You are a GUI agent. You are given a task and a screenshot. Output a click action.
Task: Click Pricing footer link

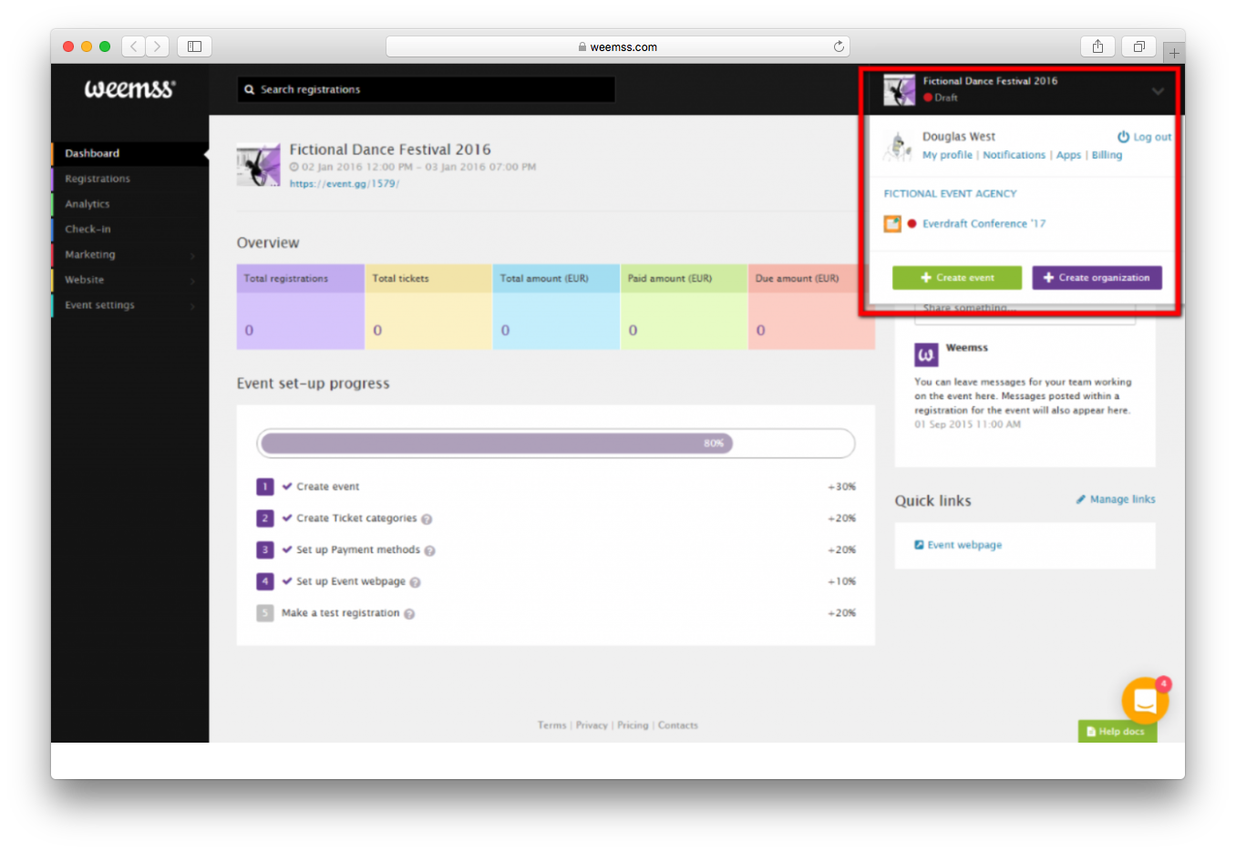[633, 725]
